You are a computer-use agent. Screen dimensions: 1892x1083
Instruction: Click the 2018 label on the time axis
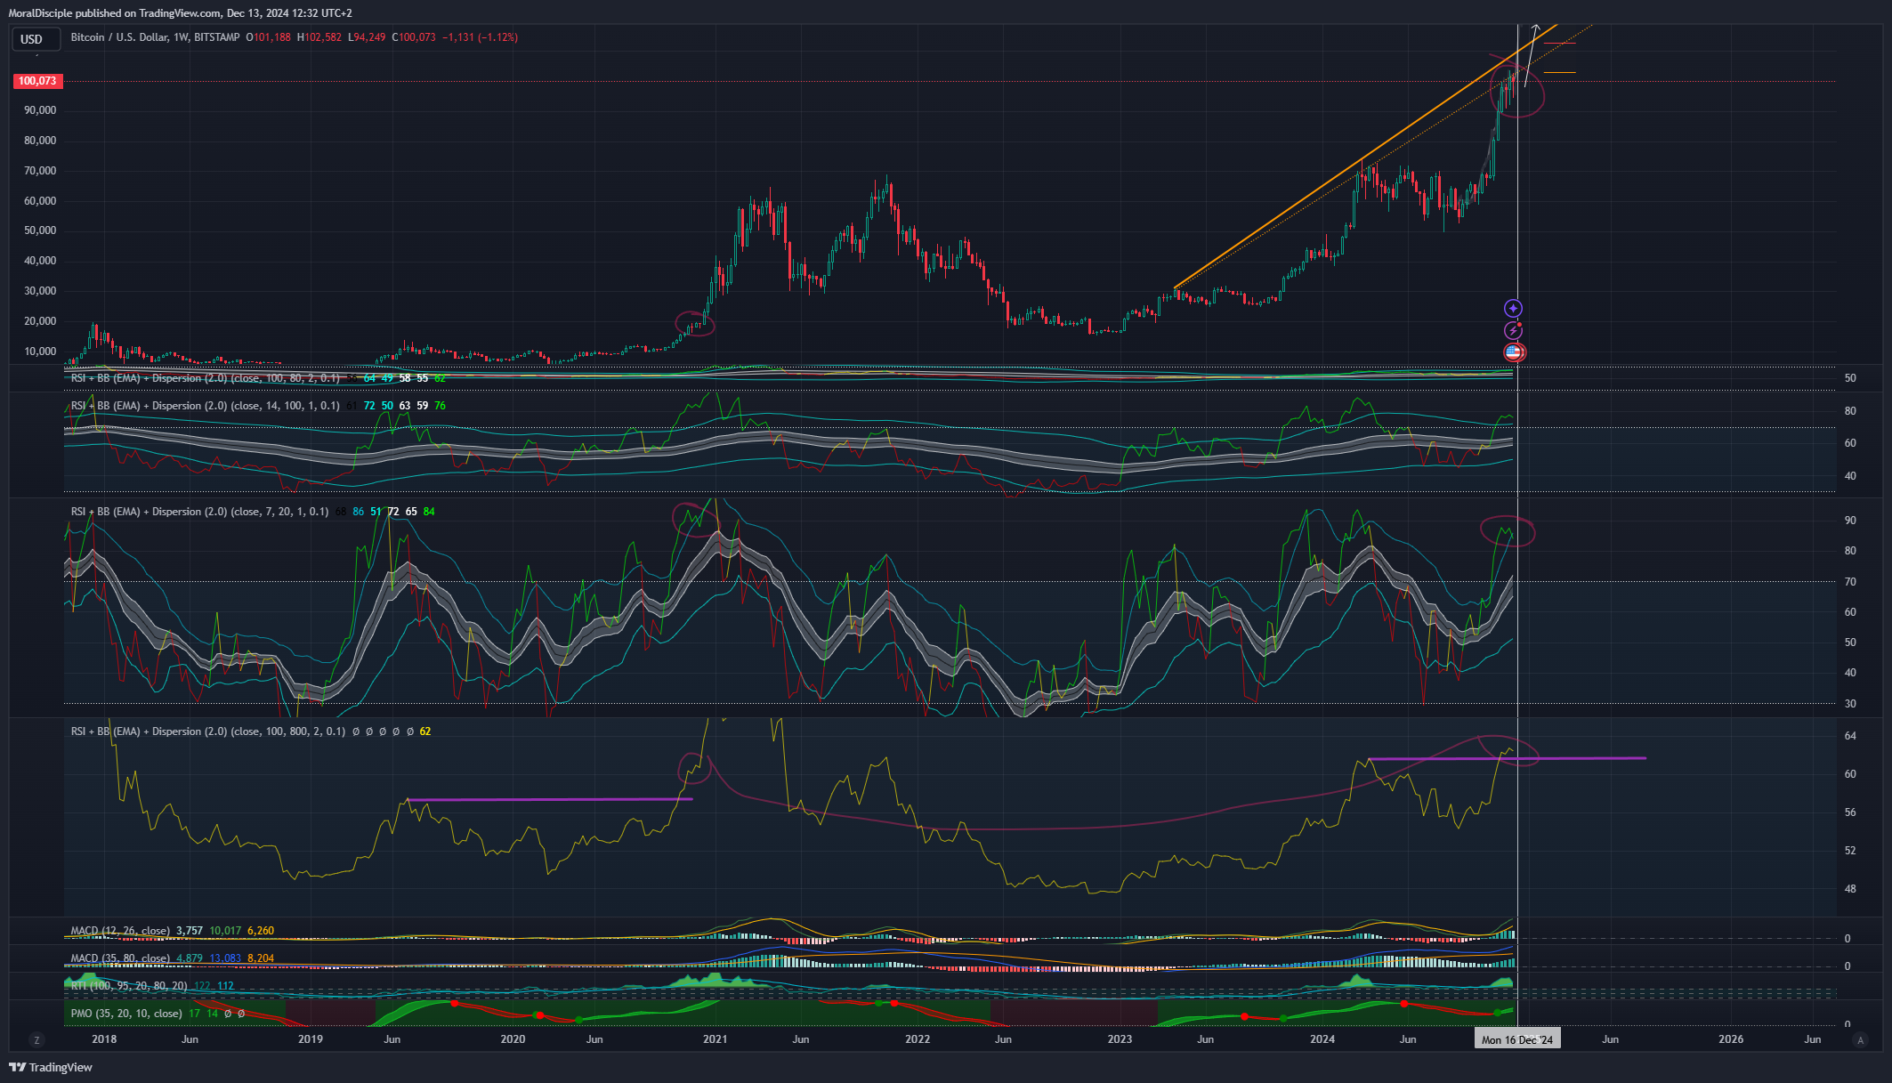pyautogui.click(x=104, y=1039)
